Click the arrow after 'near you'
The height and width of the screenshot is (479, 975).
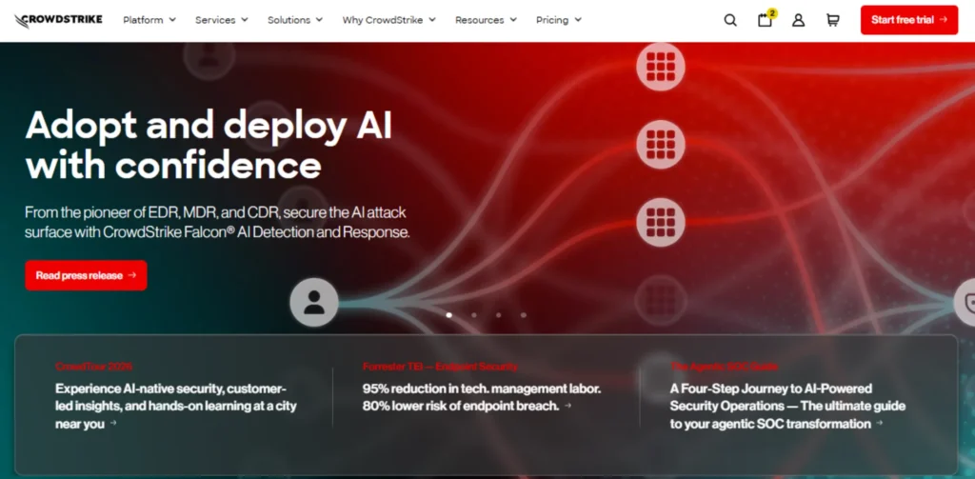click(113, 423)
